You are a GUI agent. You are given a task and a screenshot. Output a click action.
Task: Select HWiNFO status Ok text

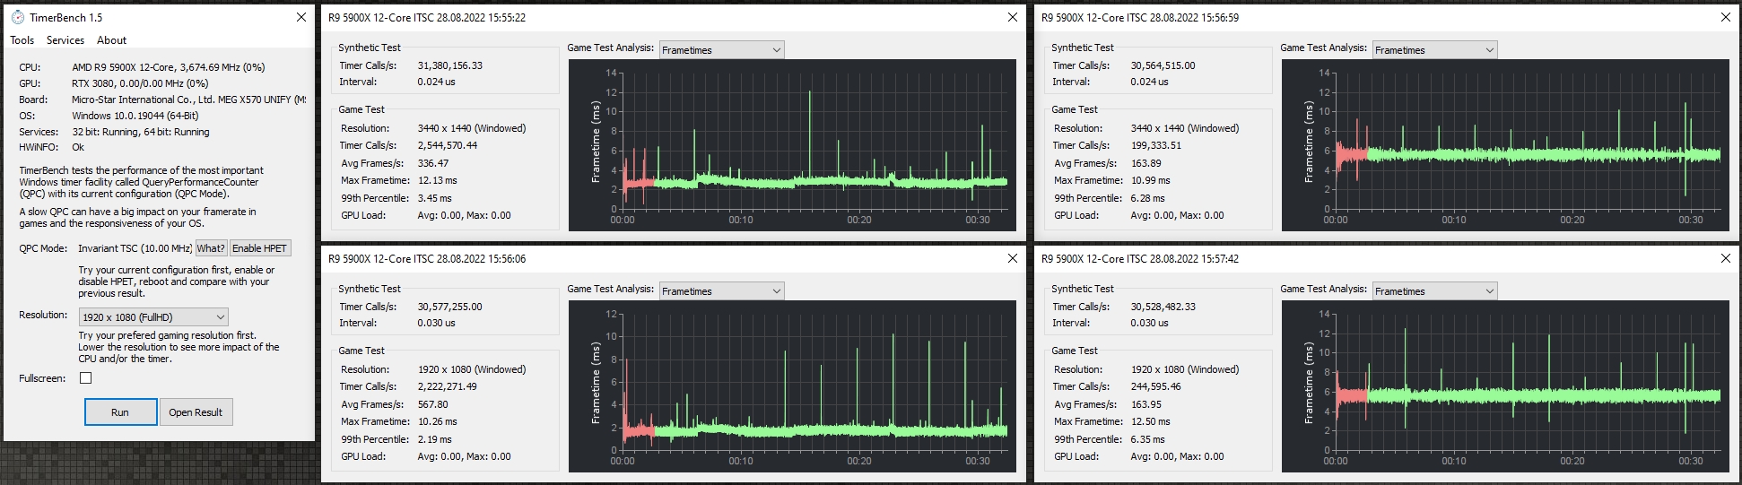click(x=78, y=147)
